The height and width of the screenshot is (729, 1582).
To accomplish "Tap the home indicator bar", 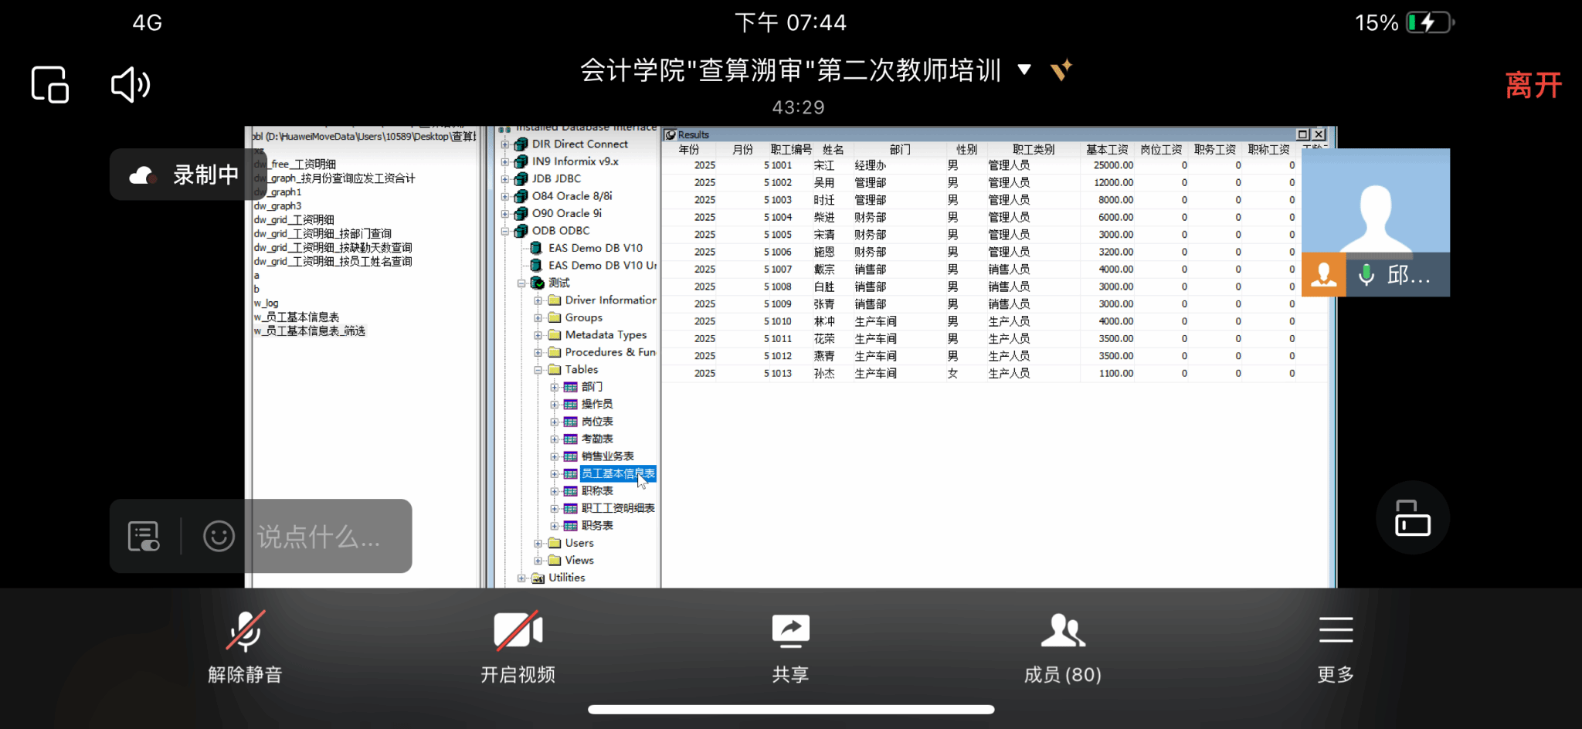I will click(x=790, y=710).
